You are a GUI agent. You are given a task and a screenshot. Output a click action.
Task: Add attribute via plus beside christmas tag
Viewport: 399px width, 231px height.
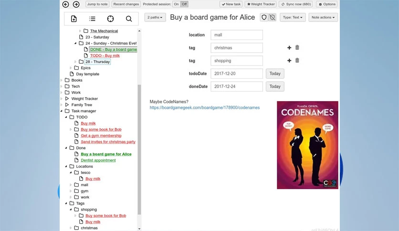coord(289,48)
